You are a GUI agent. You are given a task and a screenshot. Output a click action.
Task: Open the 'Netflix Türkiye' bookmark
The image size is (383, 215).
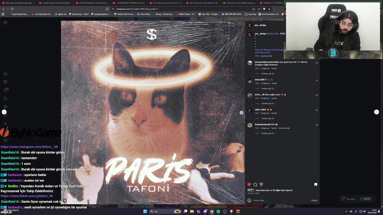click(x=186, y=14)
